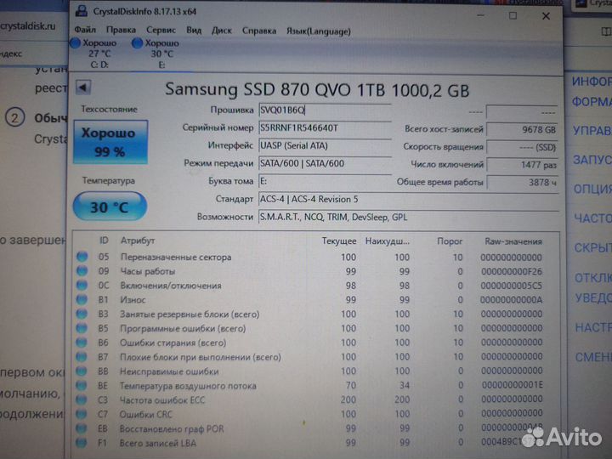Viewport: 612px width, 459px height.
Task: Open the Справка menu
Action: tap(259, 31)
